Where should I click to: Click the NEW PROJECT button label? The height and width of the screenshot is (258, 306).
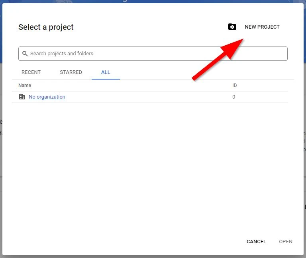pos(262,27)
